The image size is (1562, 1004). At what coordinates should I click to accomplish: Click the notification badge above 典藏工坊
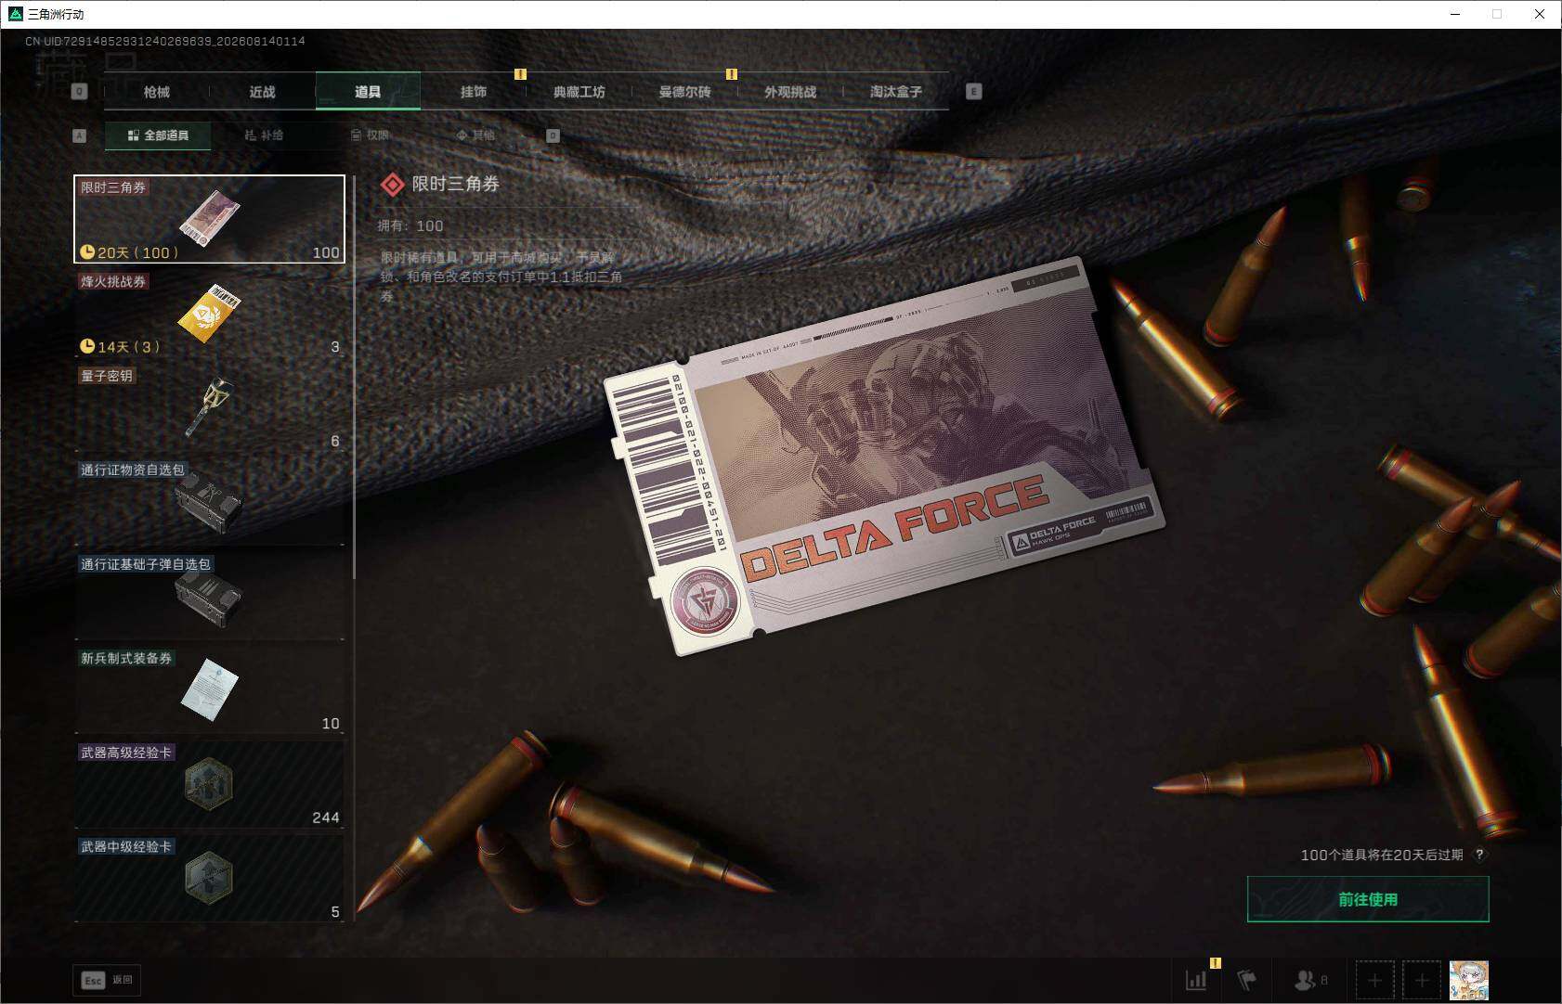coord(520,74)
